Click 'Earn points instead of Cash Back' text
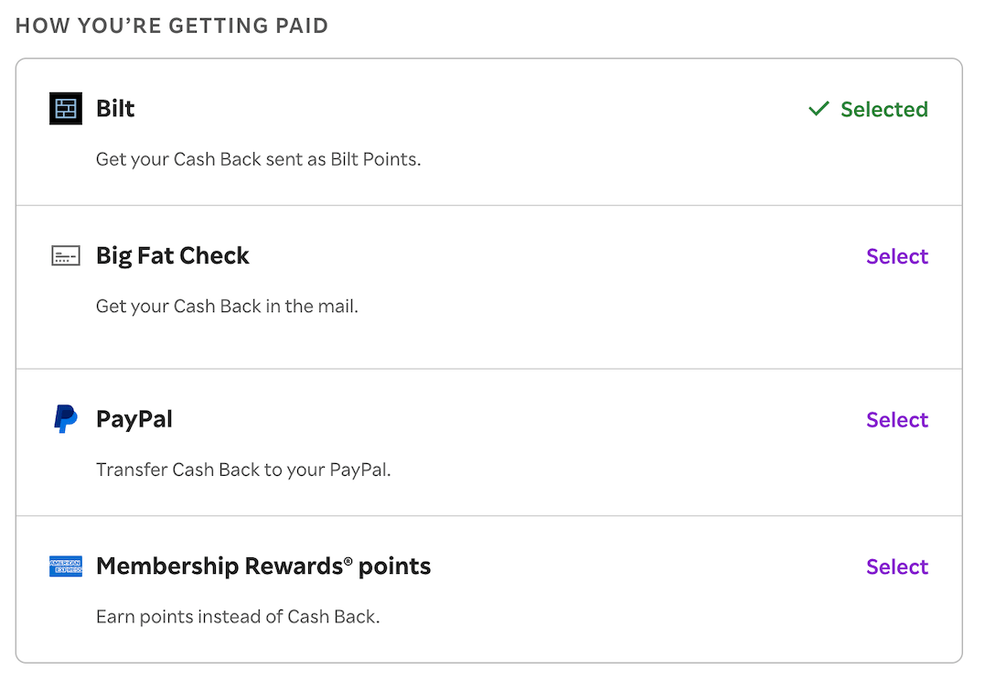 pos(238,617)
